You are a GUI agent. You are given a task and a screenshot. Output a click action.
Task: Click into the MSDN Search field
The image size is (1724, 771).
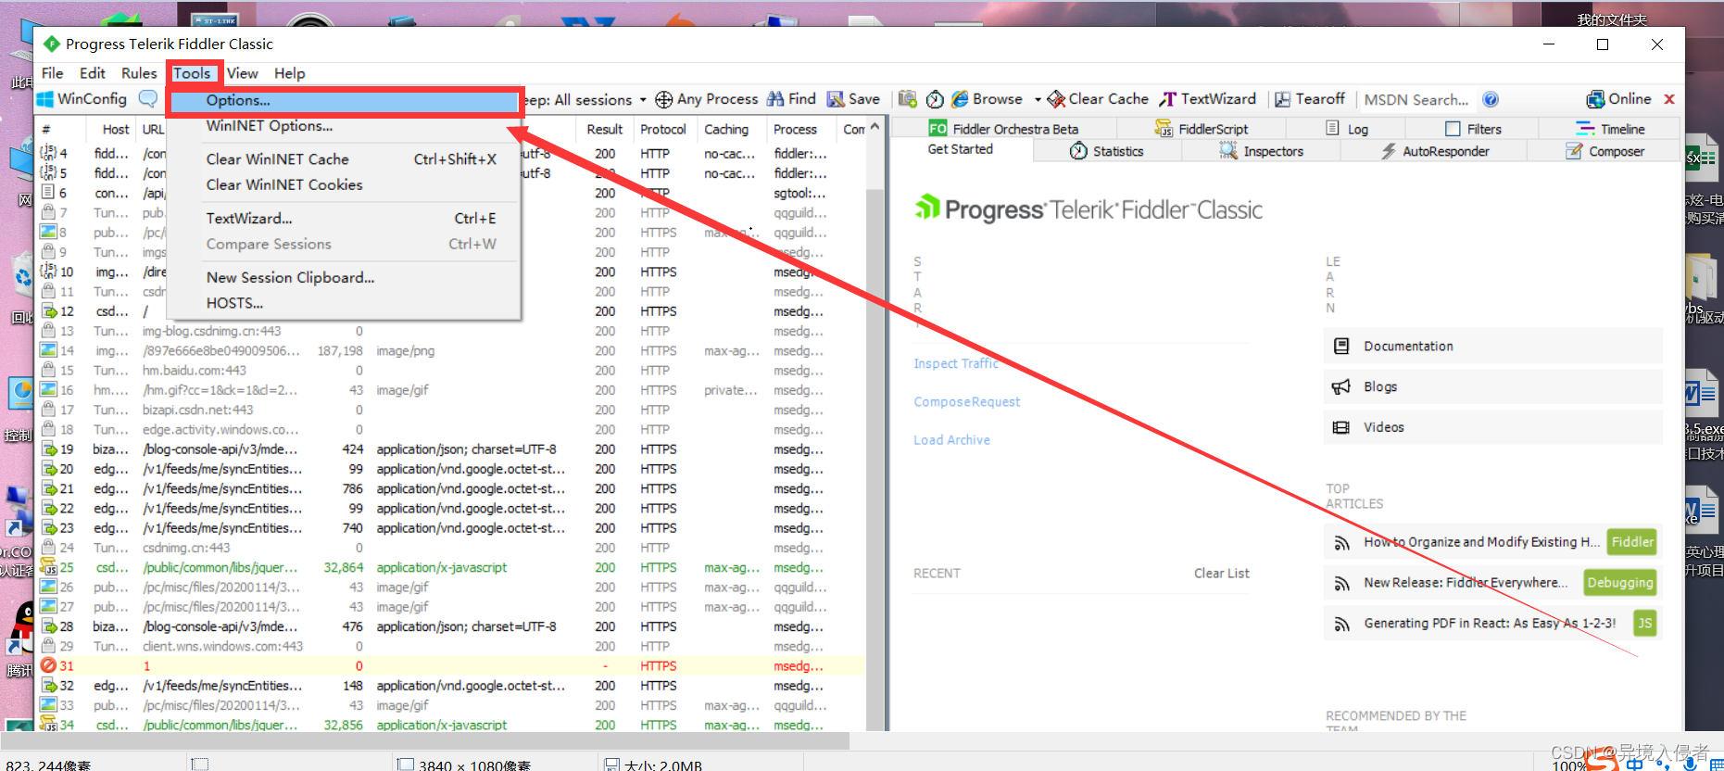point(1416,99)
